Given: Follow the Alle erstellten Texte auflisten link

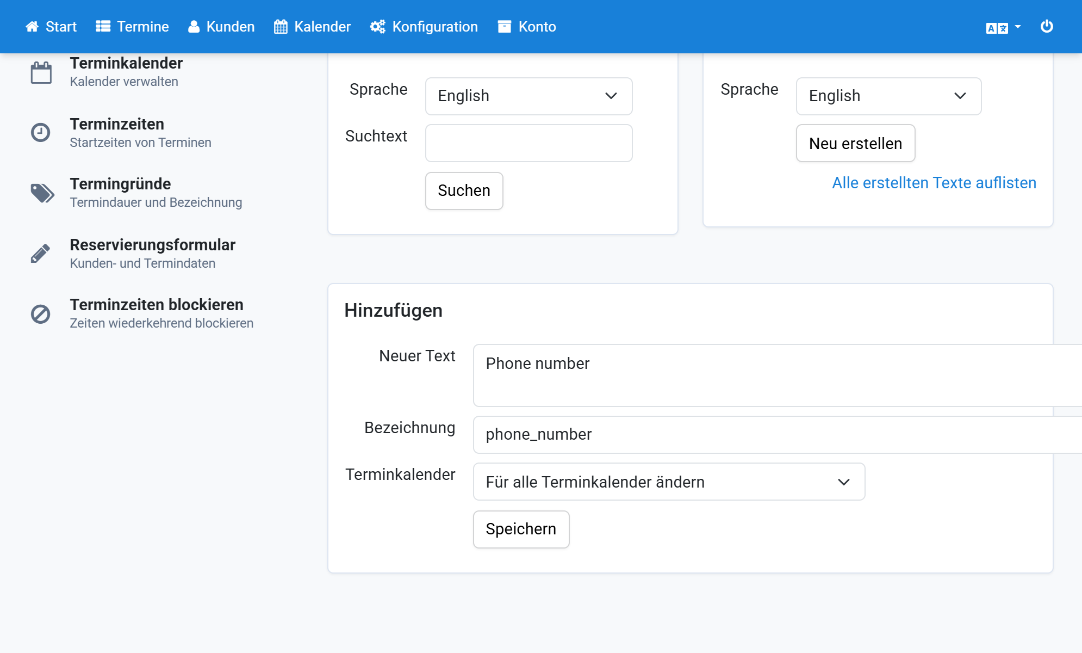Looking at the screenshot, I should (934, 183).
